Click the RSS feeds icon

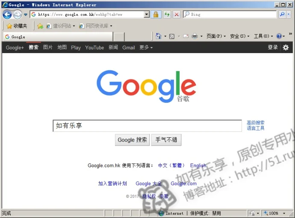pos(172,36)
